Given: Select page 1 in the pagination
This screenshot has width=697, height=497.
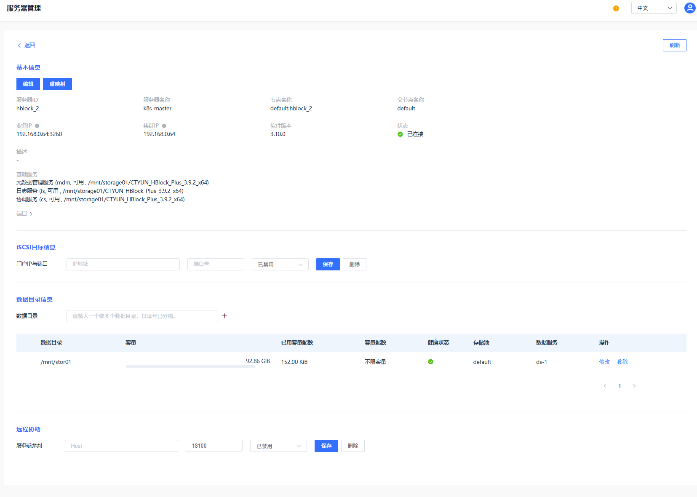Looking at the screenshot, I should (620, 386).
